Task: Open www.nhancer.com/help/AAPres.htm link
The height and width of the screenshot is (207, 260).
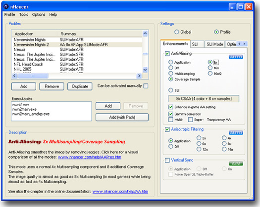Action: point(90,157)
